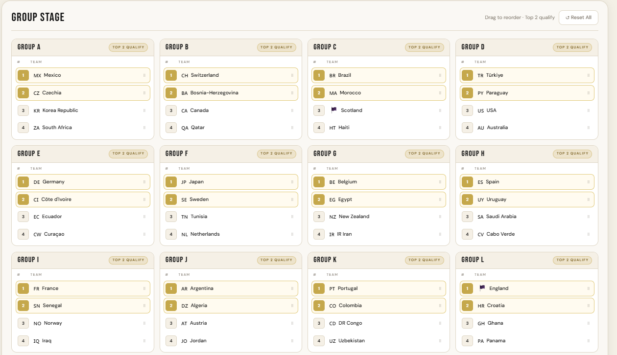Select Senegal in Group I
Image resolution: width=617 pixels, height=355 pixels.
(83, 306)
